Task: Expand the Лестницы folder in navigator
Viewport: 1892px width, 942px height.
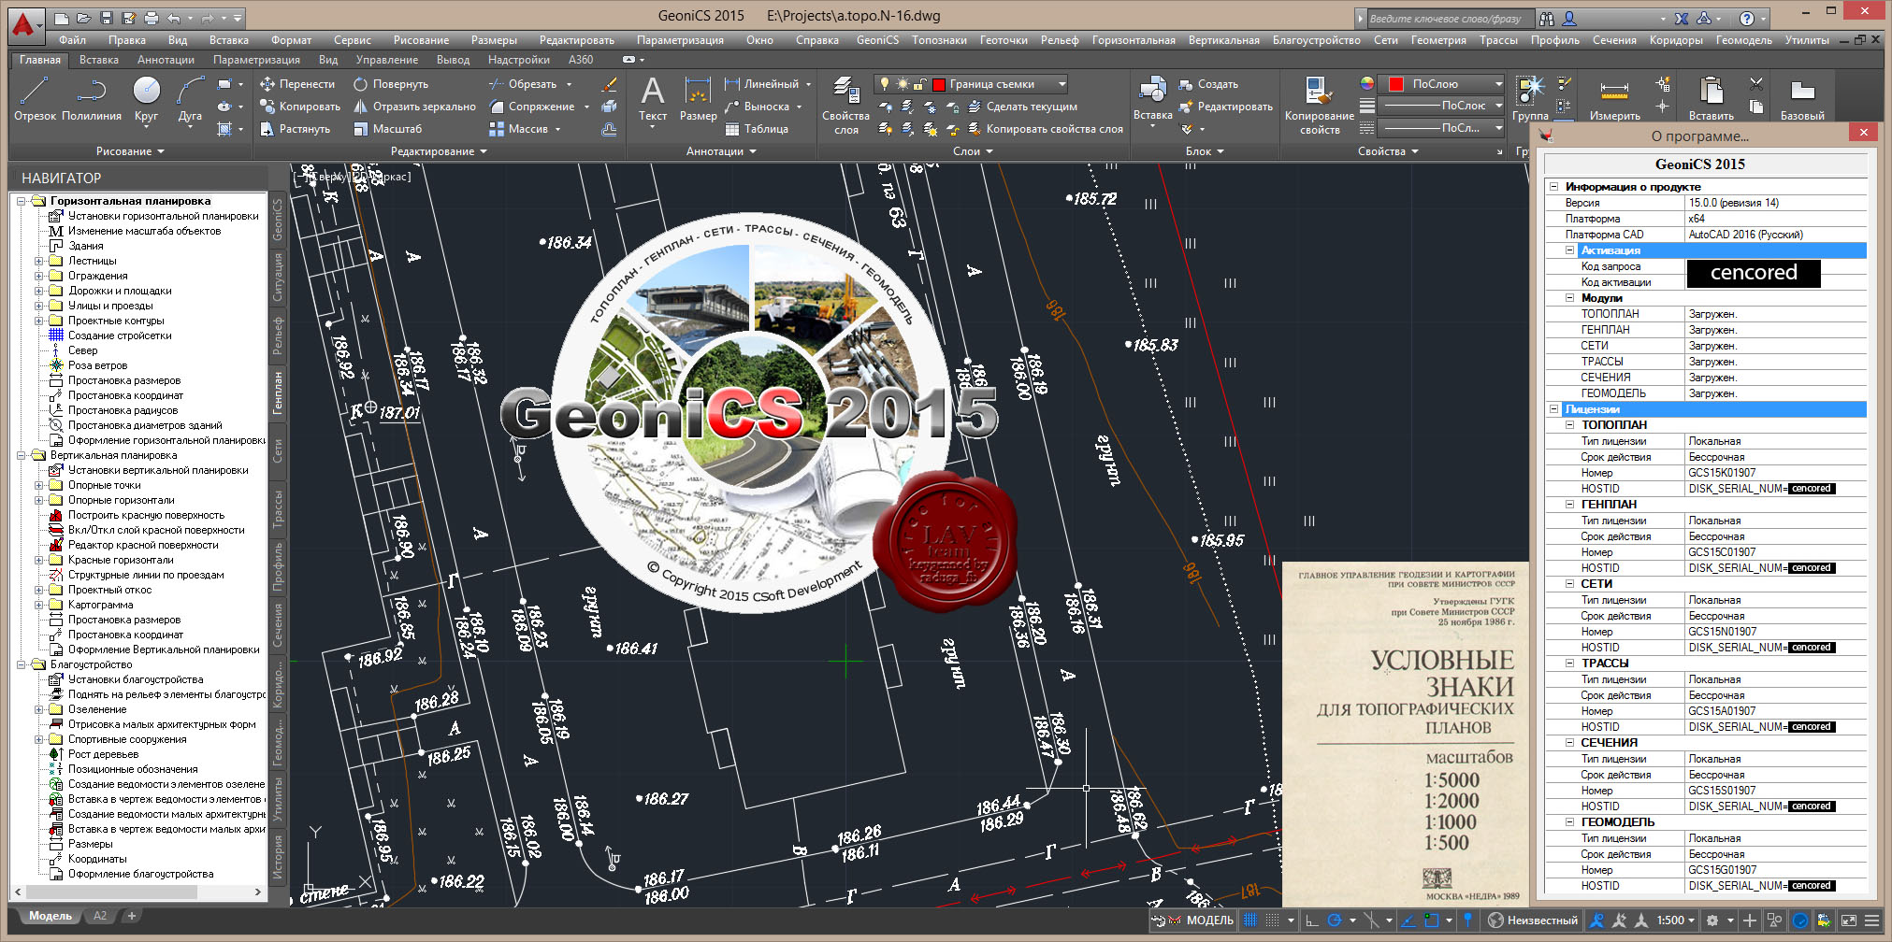Action: tap(38, 261)
